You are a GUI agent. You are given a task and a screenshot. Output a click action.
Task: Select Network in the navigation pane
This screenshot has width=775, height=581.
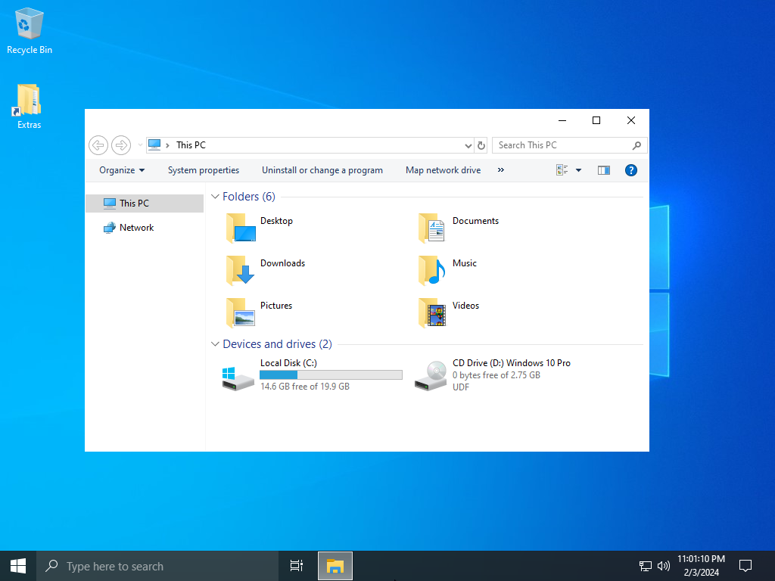tap(136, 228)
